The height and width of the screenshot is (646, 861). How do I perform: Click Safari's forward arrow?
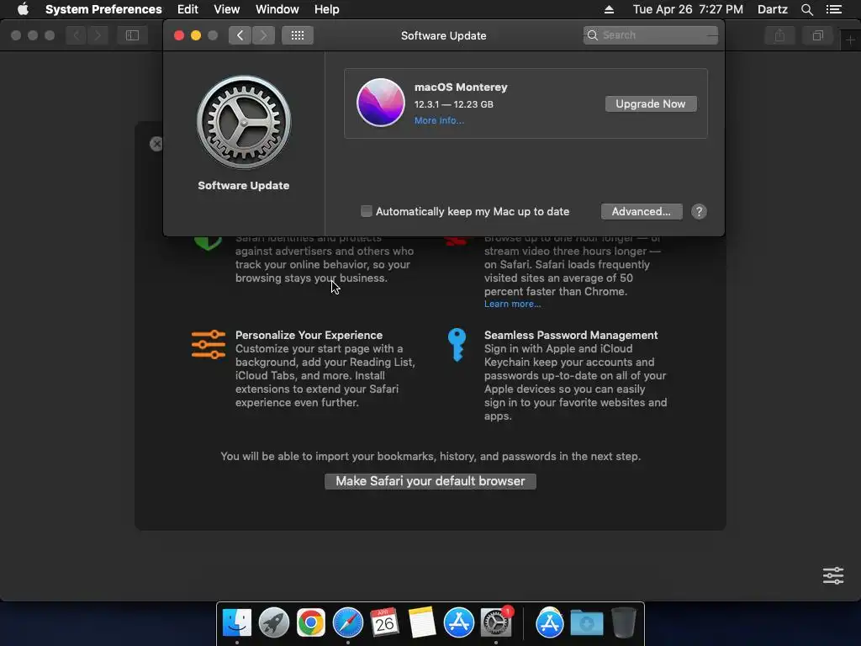tap(98, 35)
